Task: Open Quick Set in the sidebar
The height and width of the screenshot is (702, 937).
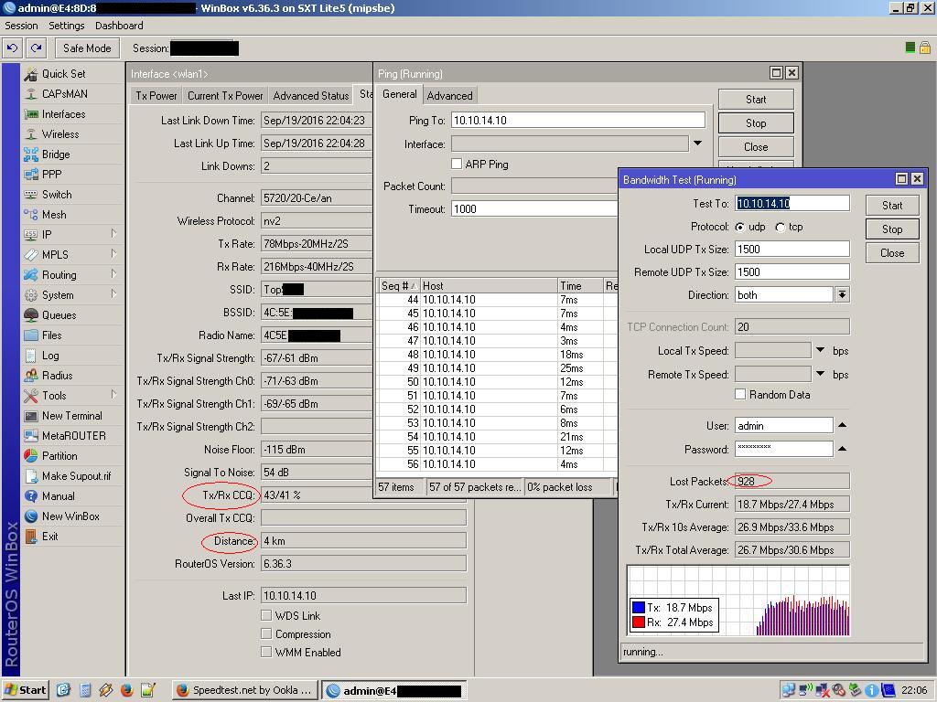Action: (x=63, y=74)
